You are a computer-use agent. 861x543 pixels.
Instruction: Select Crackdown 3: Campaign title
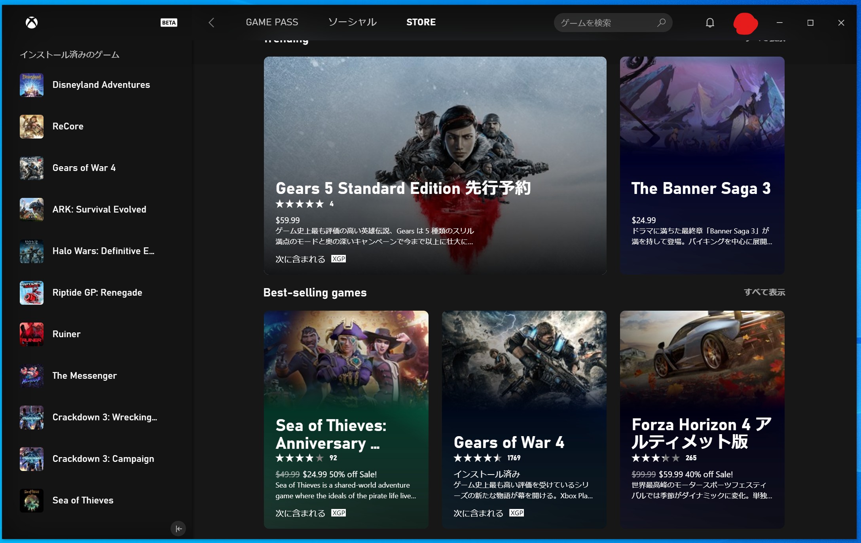coord(103,459)
